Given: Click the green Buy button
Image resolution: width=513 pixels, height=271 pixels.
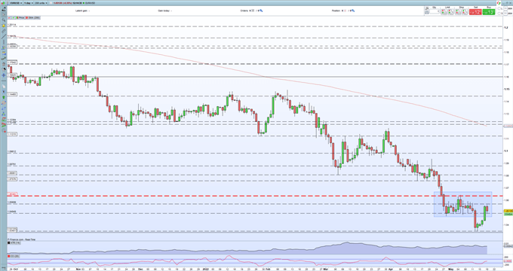Looking at the screenshot, I should [x=489, y=12].
